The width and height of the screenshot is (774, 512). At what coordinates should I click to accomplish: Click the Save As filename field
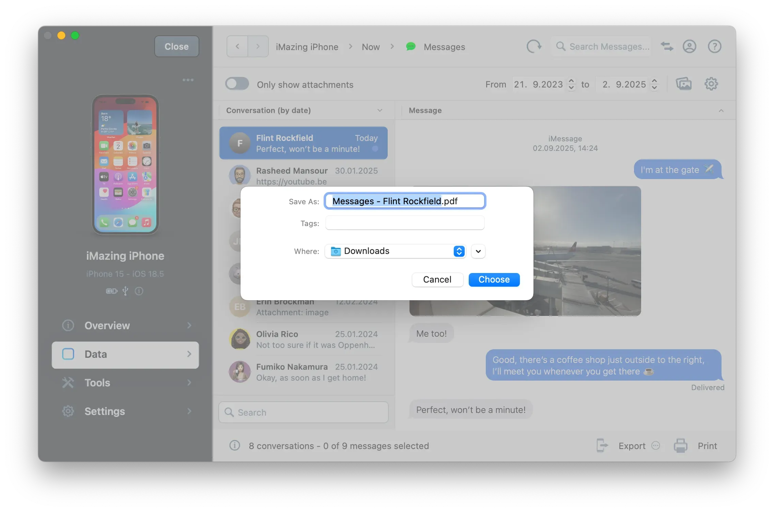pyautogui.click(x=404, y=201)
